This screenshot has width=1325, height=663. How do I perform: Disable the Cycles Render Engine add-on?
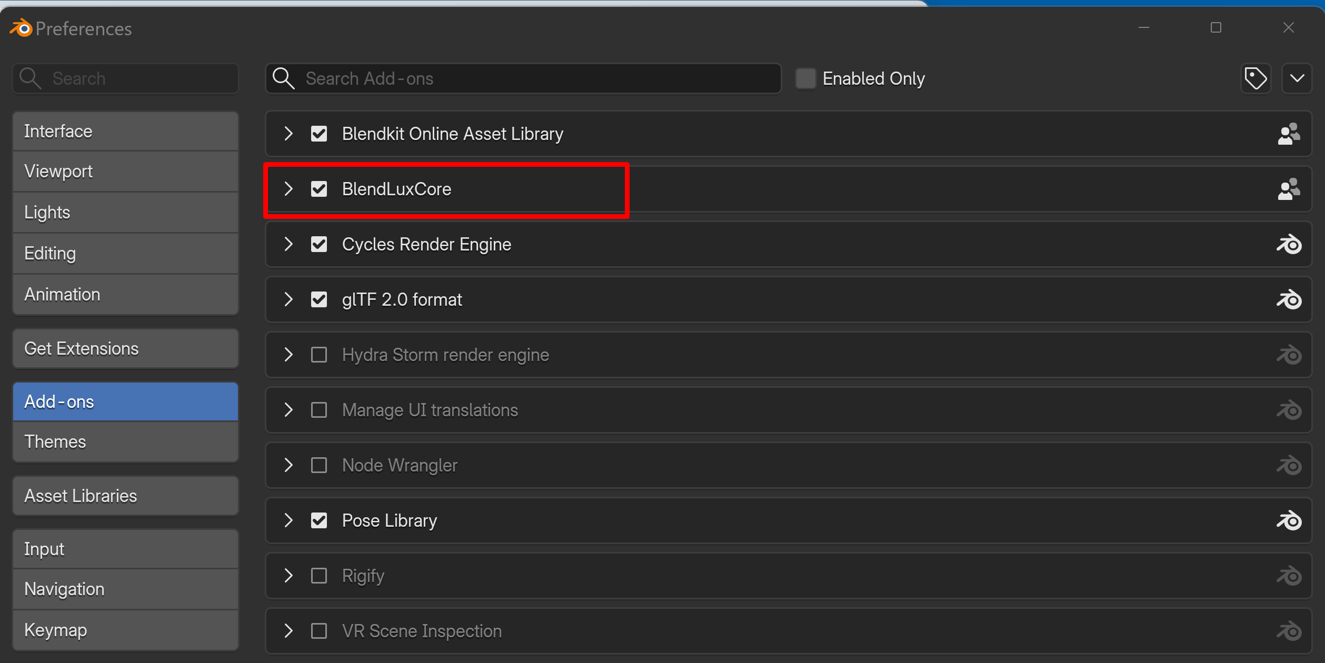tap(319, 244)
